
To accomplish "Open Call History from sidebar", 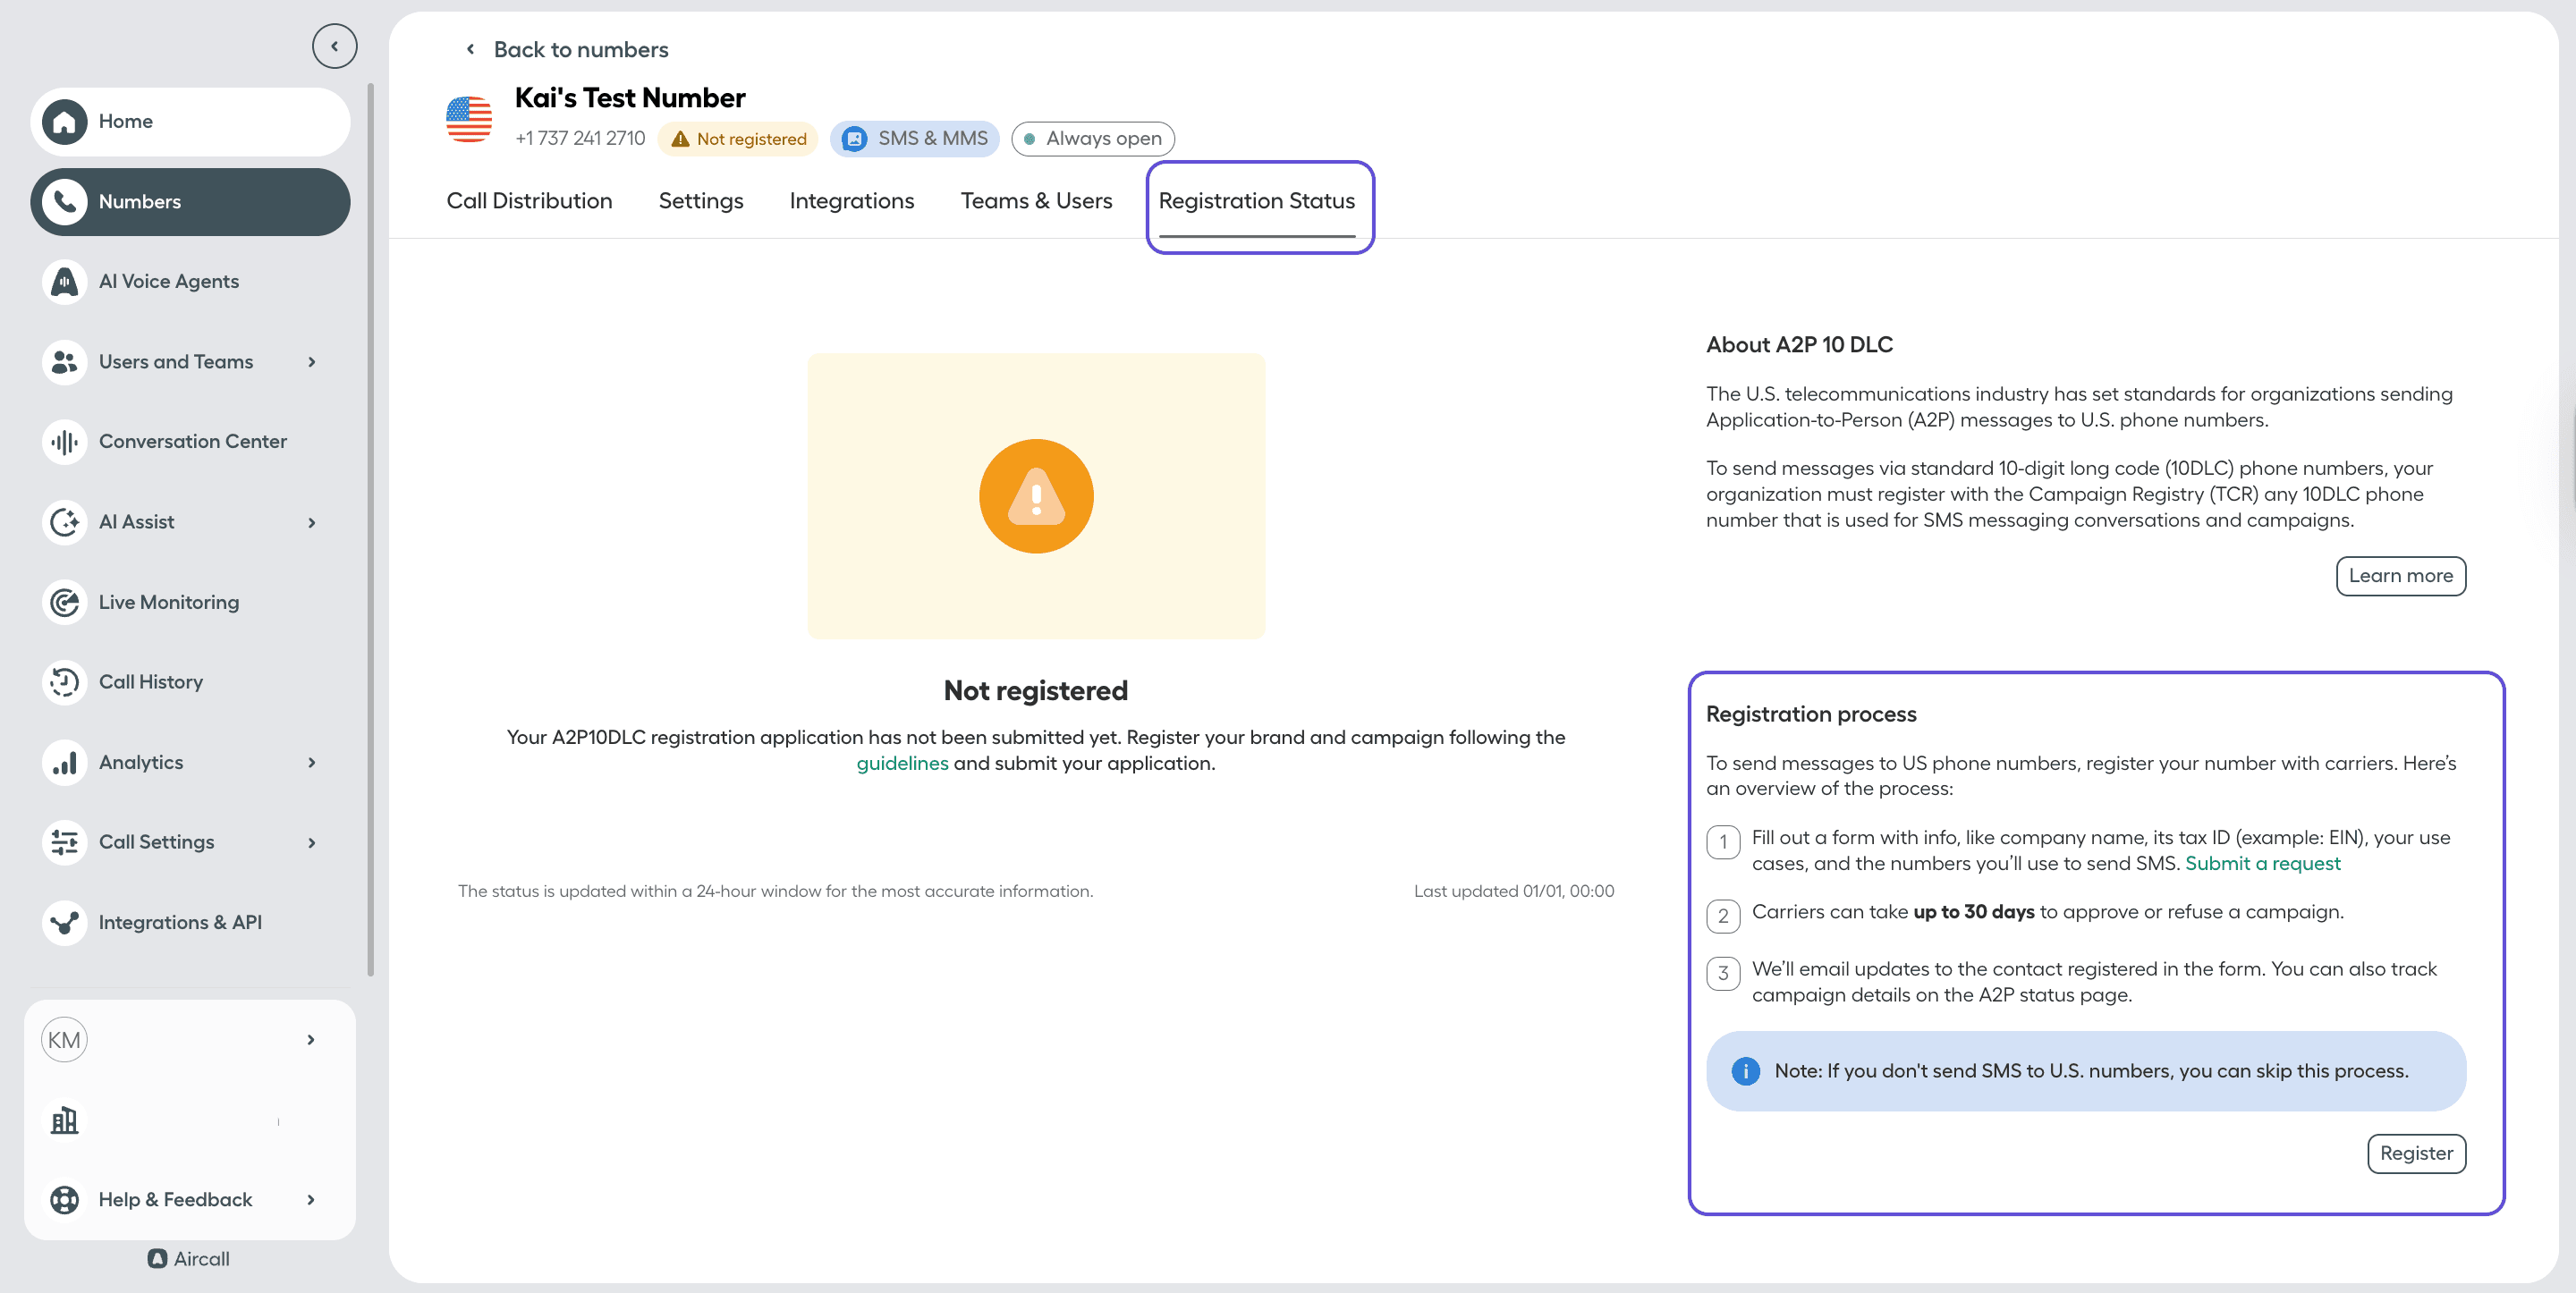I will 150,682.
